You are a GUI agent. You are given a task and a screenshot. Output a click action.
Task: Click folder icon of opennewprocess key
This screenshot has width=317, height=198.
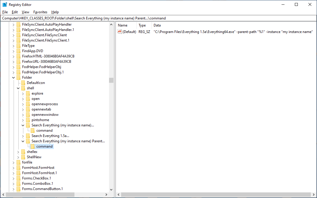28,104
